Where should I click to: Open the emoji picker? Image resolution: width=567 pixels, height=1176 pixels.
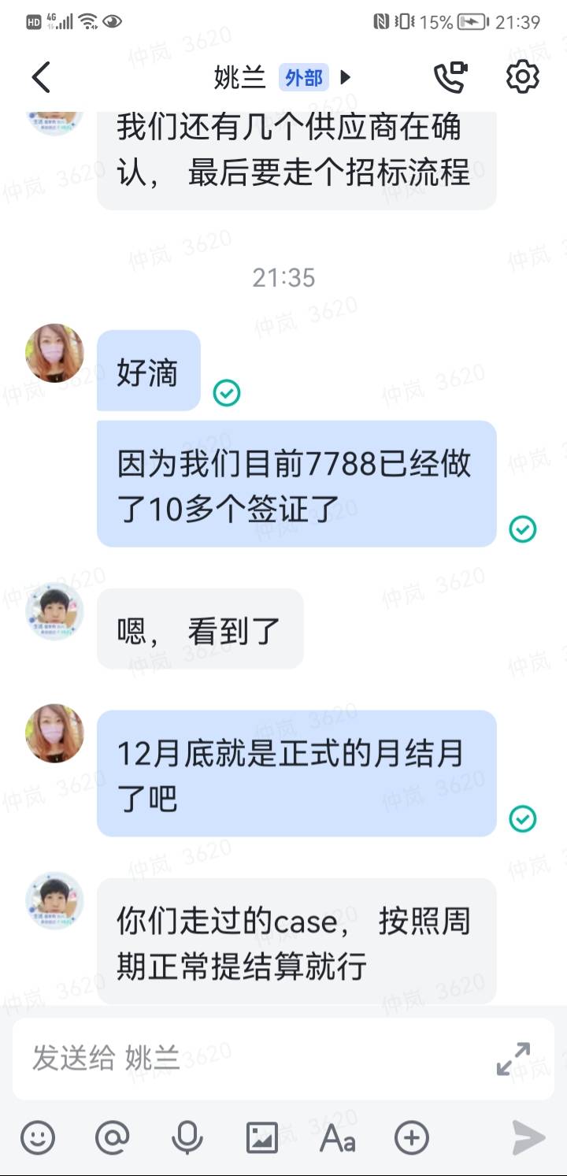pos(38,1137)
